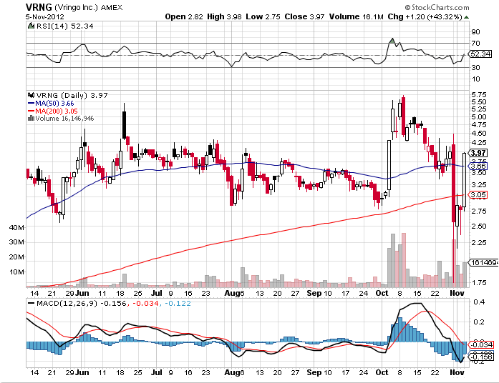Click the price axis label 1.75
Viewport: 499px width, 383px height.
point(479,283)
